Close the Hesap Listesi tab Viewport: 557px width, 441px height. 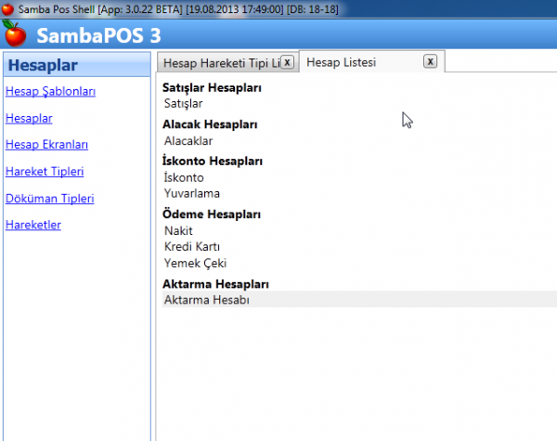(x=430, y=61)
